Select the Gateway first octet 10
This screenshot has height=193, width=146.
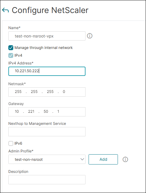pyautogui.click(x=17, y=112)
